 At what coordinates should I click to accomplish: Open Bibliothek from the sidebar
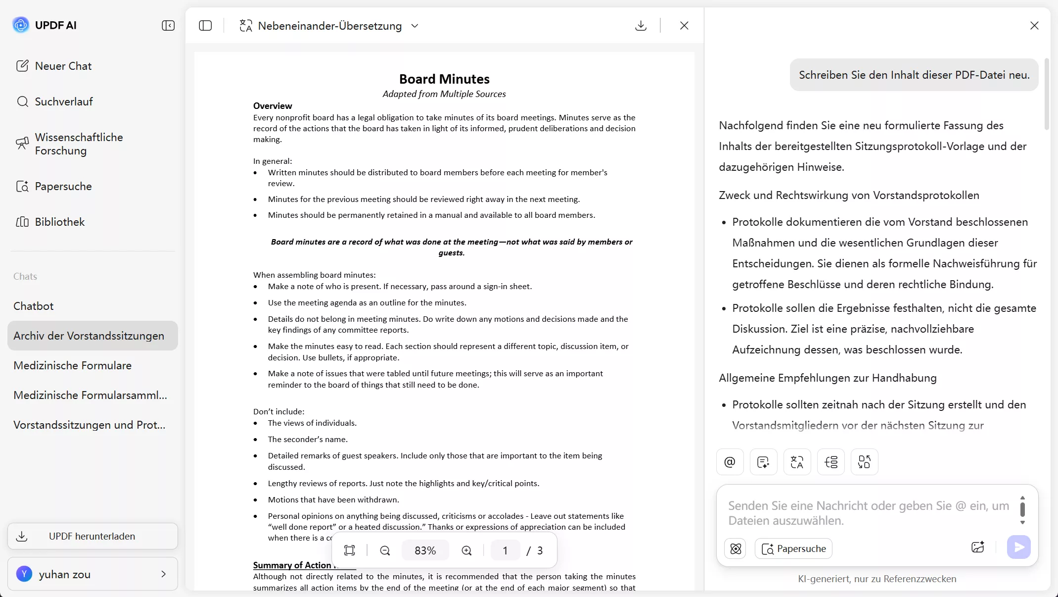pyautogui.click(x=59, y=222)
